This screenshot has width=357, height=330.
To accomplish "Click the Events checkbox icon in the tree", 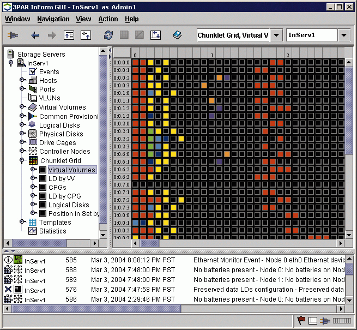I will (33, 71).
